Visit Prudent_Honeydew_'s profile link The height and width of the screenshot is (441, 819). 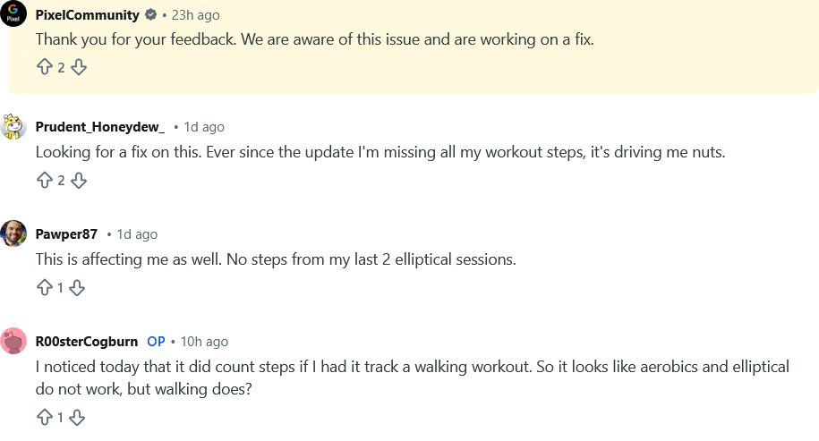coord(100,127)
